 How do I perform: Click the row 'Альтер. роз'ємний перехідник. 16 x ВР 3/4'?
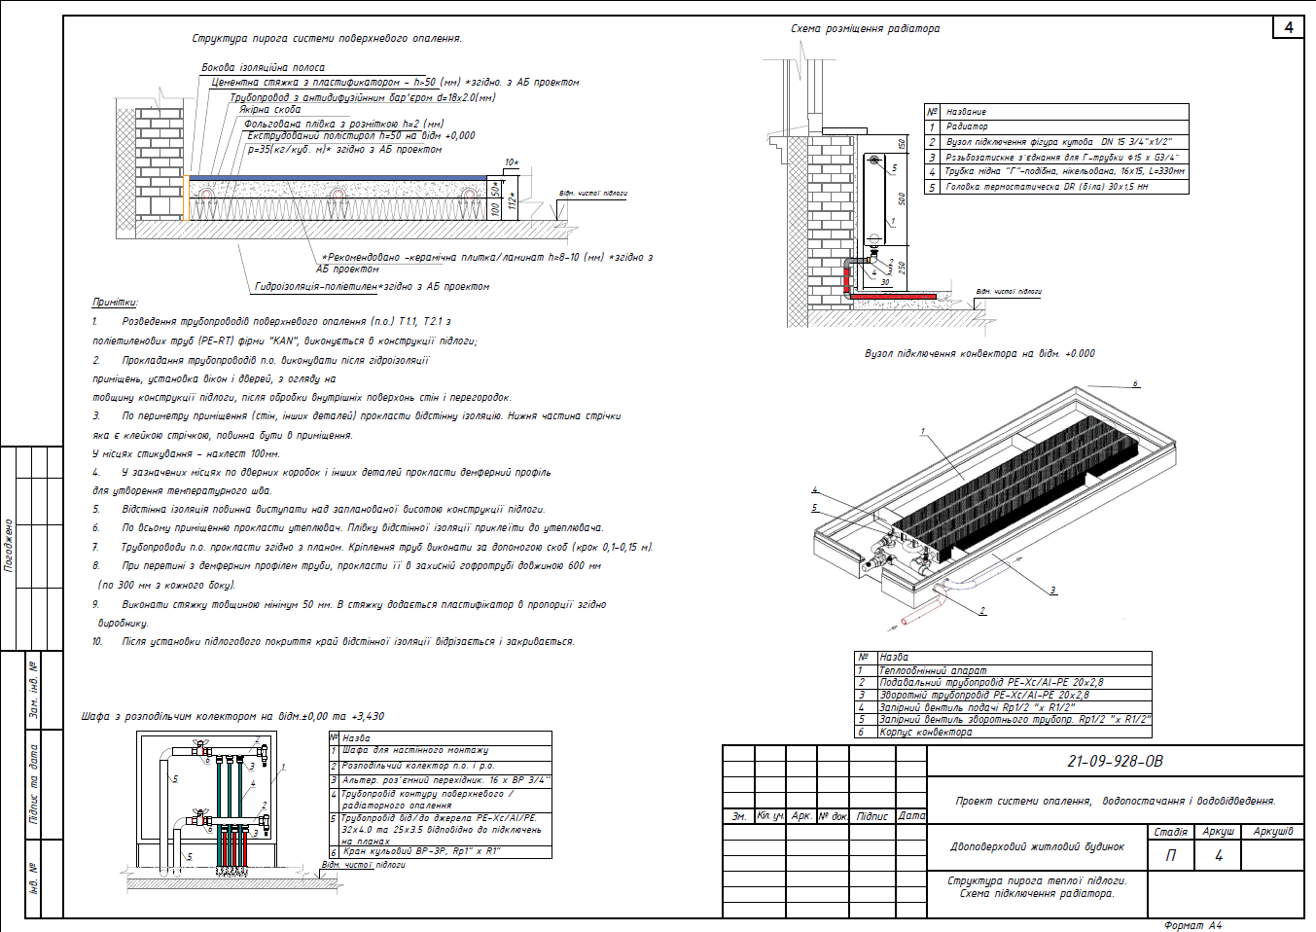[441, 780]
